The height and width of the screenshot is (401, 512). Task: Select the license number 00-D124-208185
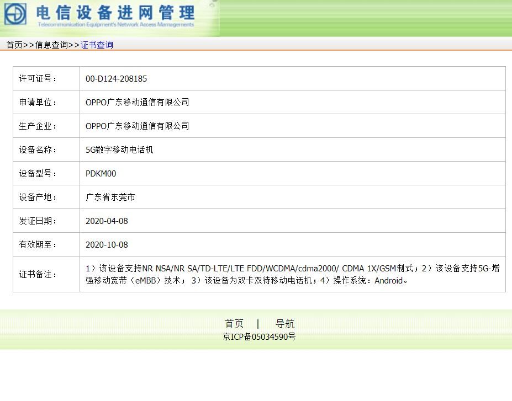[x=116, y=78]
